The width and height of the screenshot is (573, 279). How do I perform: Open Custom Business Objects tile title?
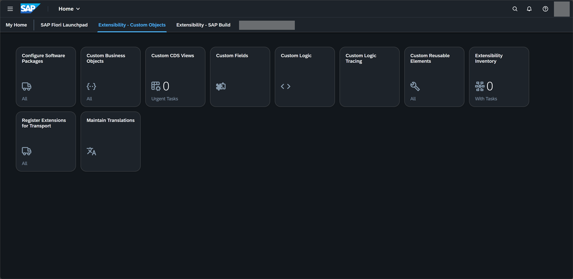click(x=106, y=58)
